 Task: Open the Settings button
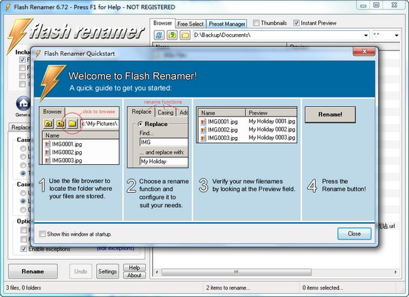[108, 271]
